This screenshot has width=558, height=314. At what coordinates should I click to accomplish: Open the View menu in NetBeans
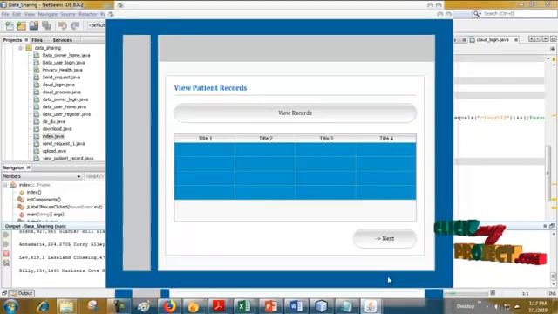click(x=30, y=14)
